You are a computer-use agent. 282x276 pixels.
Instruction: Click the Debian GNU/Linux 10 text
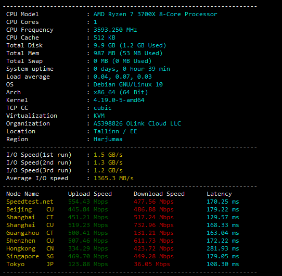point(128,84)
